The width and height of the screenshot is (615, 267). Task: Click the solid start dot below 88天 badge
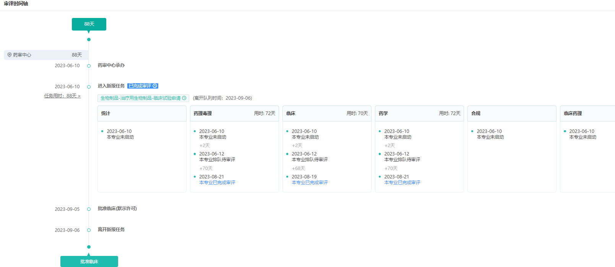pyautogui.click(x=89, y=39)
